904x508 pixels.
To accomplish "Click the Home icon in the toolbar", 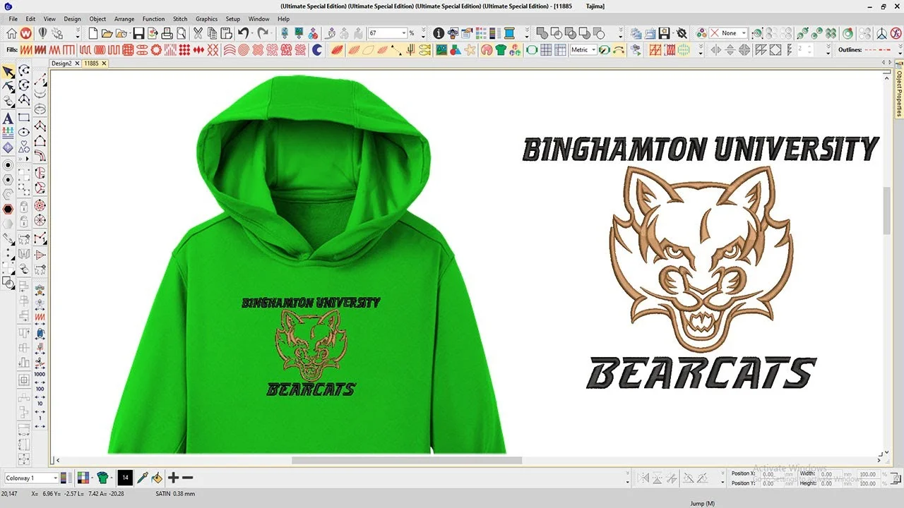I will click(12, 33).
